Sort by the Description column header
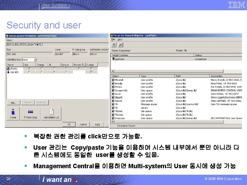The height and width of the screenshot is (185, 247). pyautogui.click(x=226, y=76)
